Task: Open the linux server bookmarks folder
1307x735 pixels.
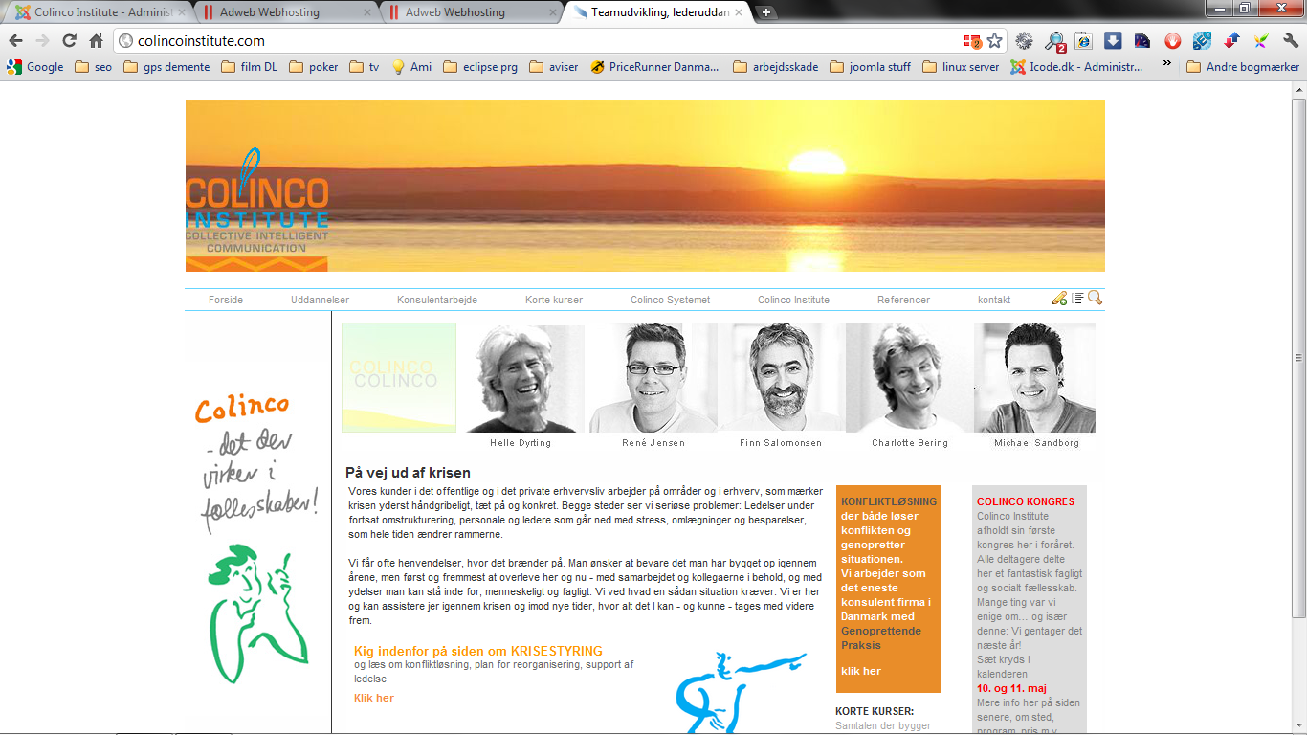Action: tap(961, 67)
